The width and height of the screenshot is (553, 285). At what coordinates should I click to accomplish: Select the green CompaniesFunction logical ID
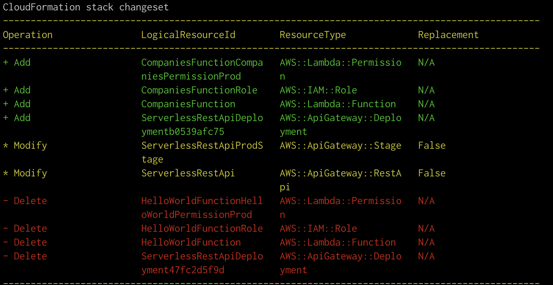click(x=188, y=104)
